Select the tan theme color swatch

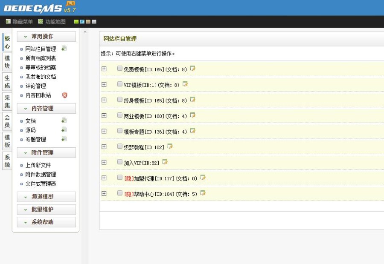[x=88, y=22]
